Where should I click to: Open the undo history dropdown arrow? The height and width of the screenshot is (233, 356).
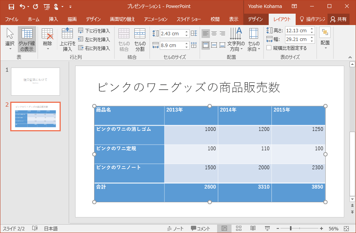(28, 6)
